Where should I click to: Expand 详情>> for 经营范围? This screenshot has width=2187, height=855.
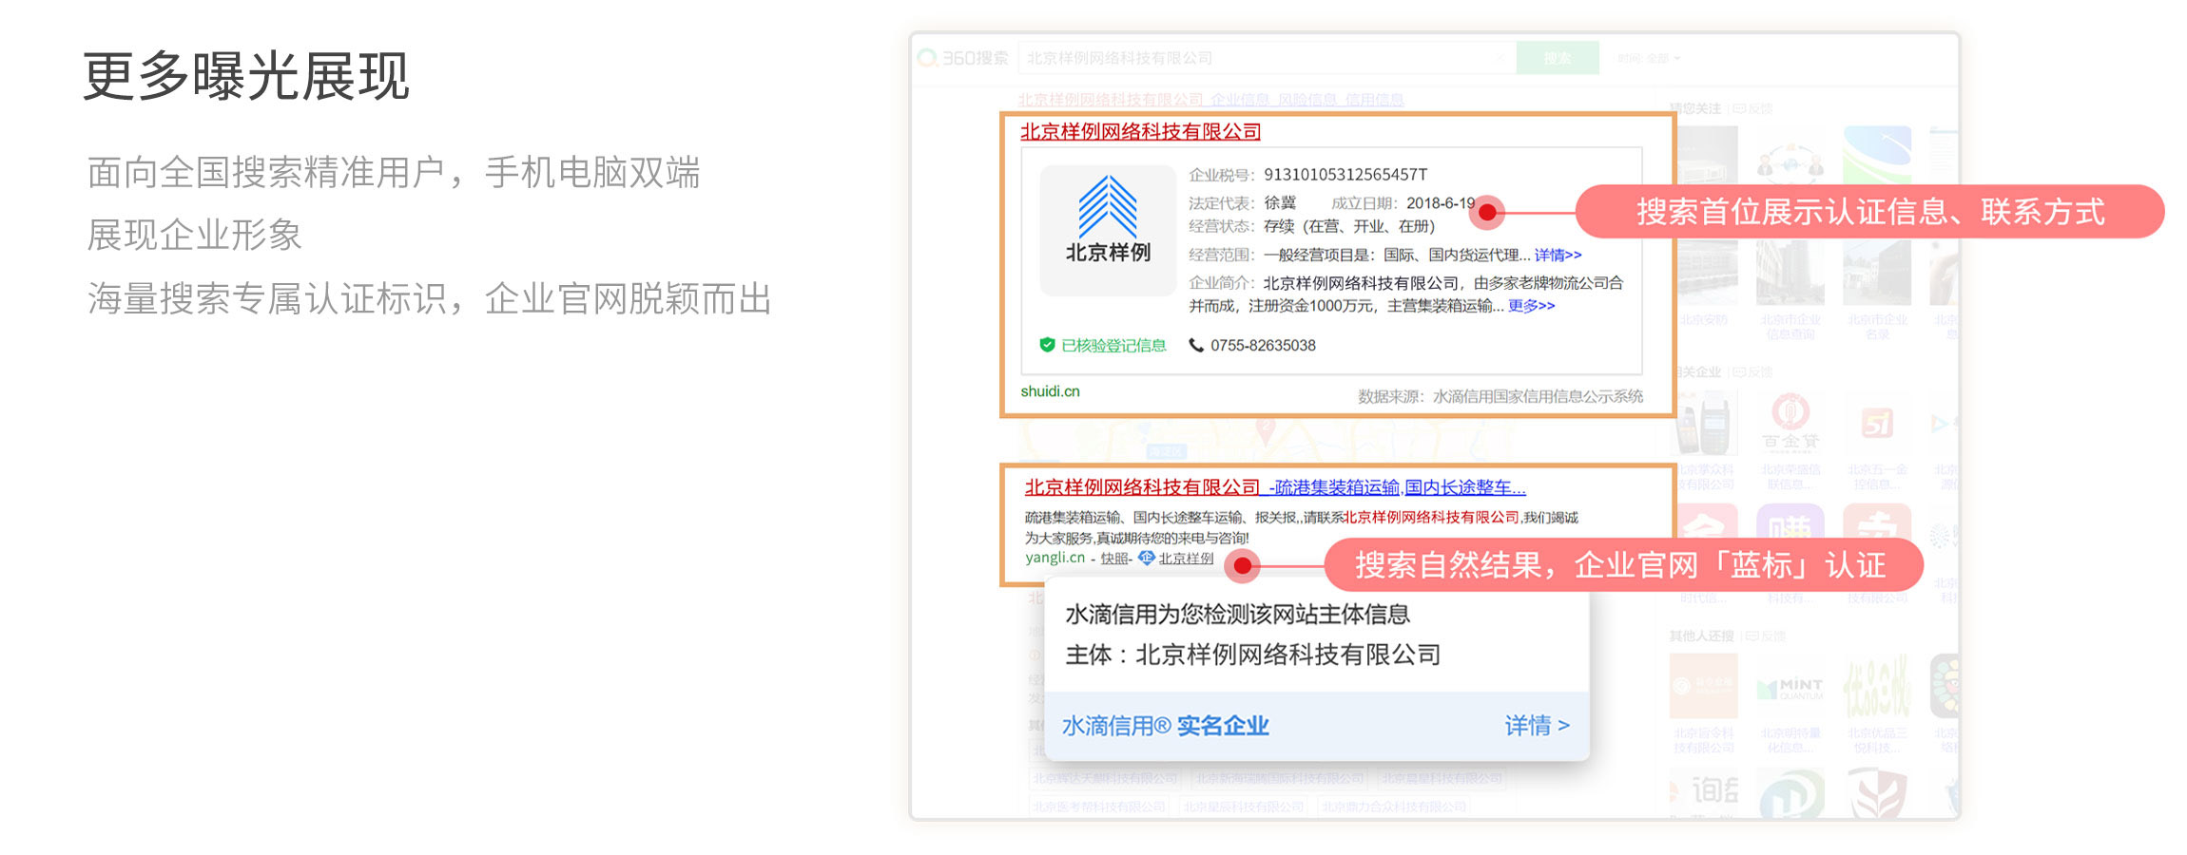point(1558,255)
